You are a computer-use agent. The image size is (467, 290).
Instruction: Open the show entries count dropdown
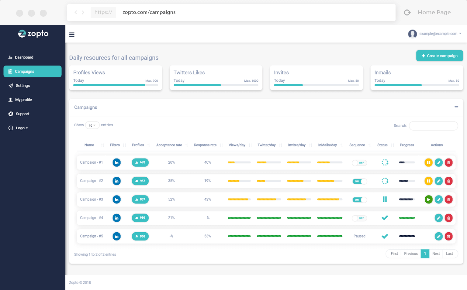pos(92,125)
